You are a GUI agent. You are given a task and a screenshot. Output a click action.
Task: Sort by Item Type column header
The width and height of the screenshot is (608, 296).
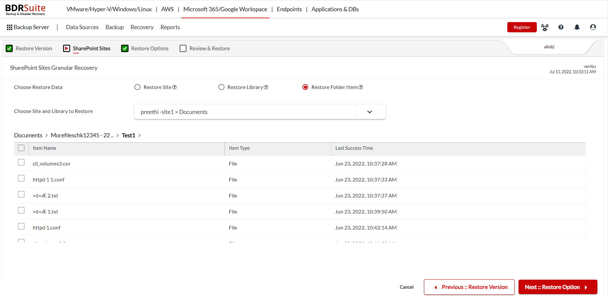click(x=239, y=148)
